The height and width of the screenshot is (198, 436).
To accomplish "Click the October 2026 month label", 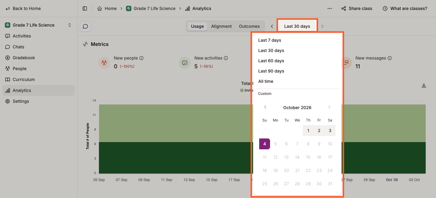I will (297, 108).
